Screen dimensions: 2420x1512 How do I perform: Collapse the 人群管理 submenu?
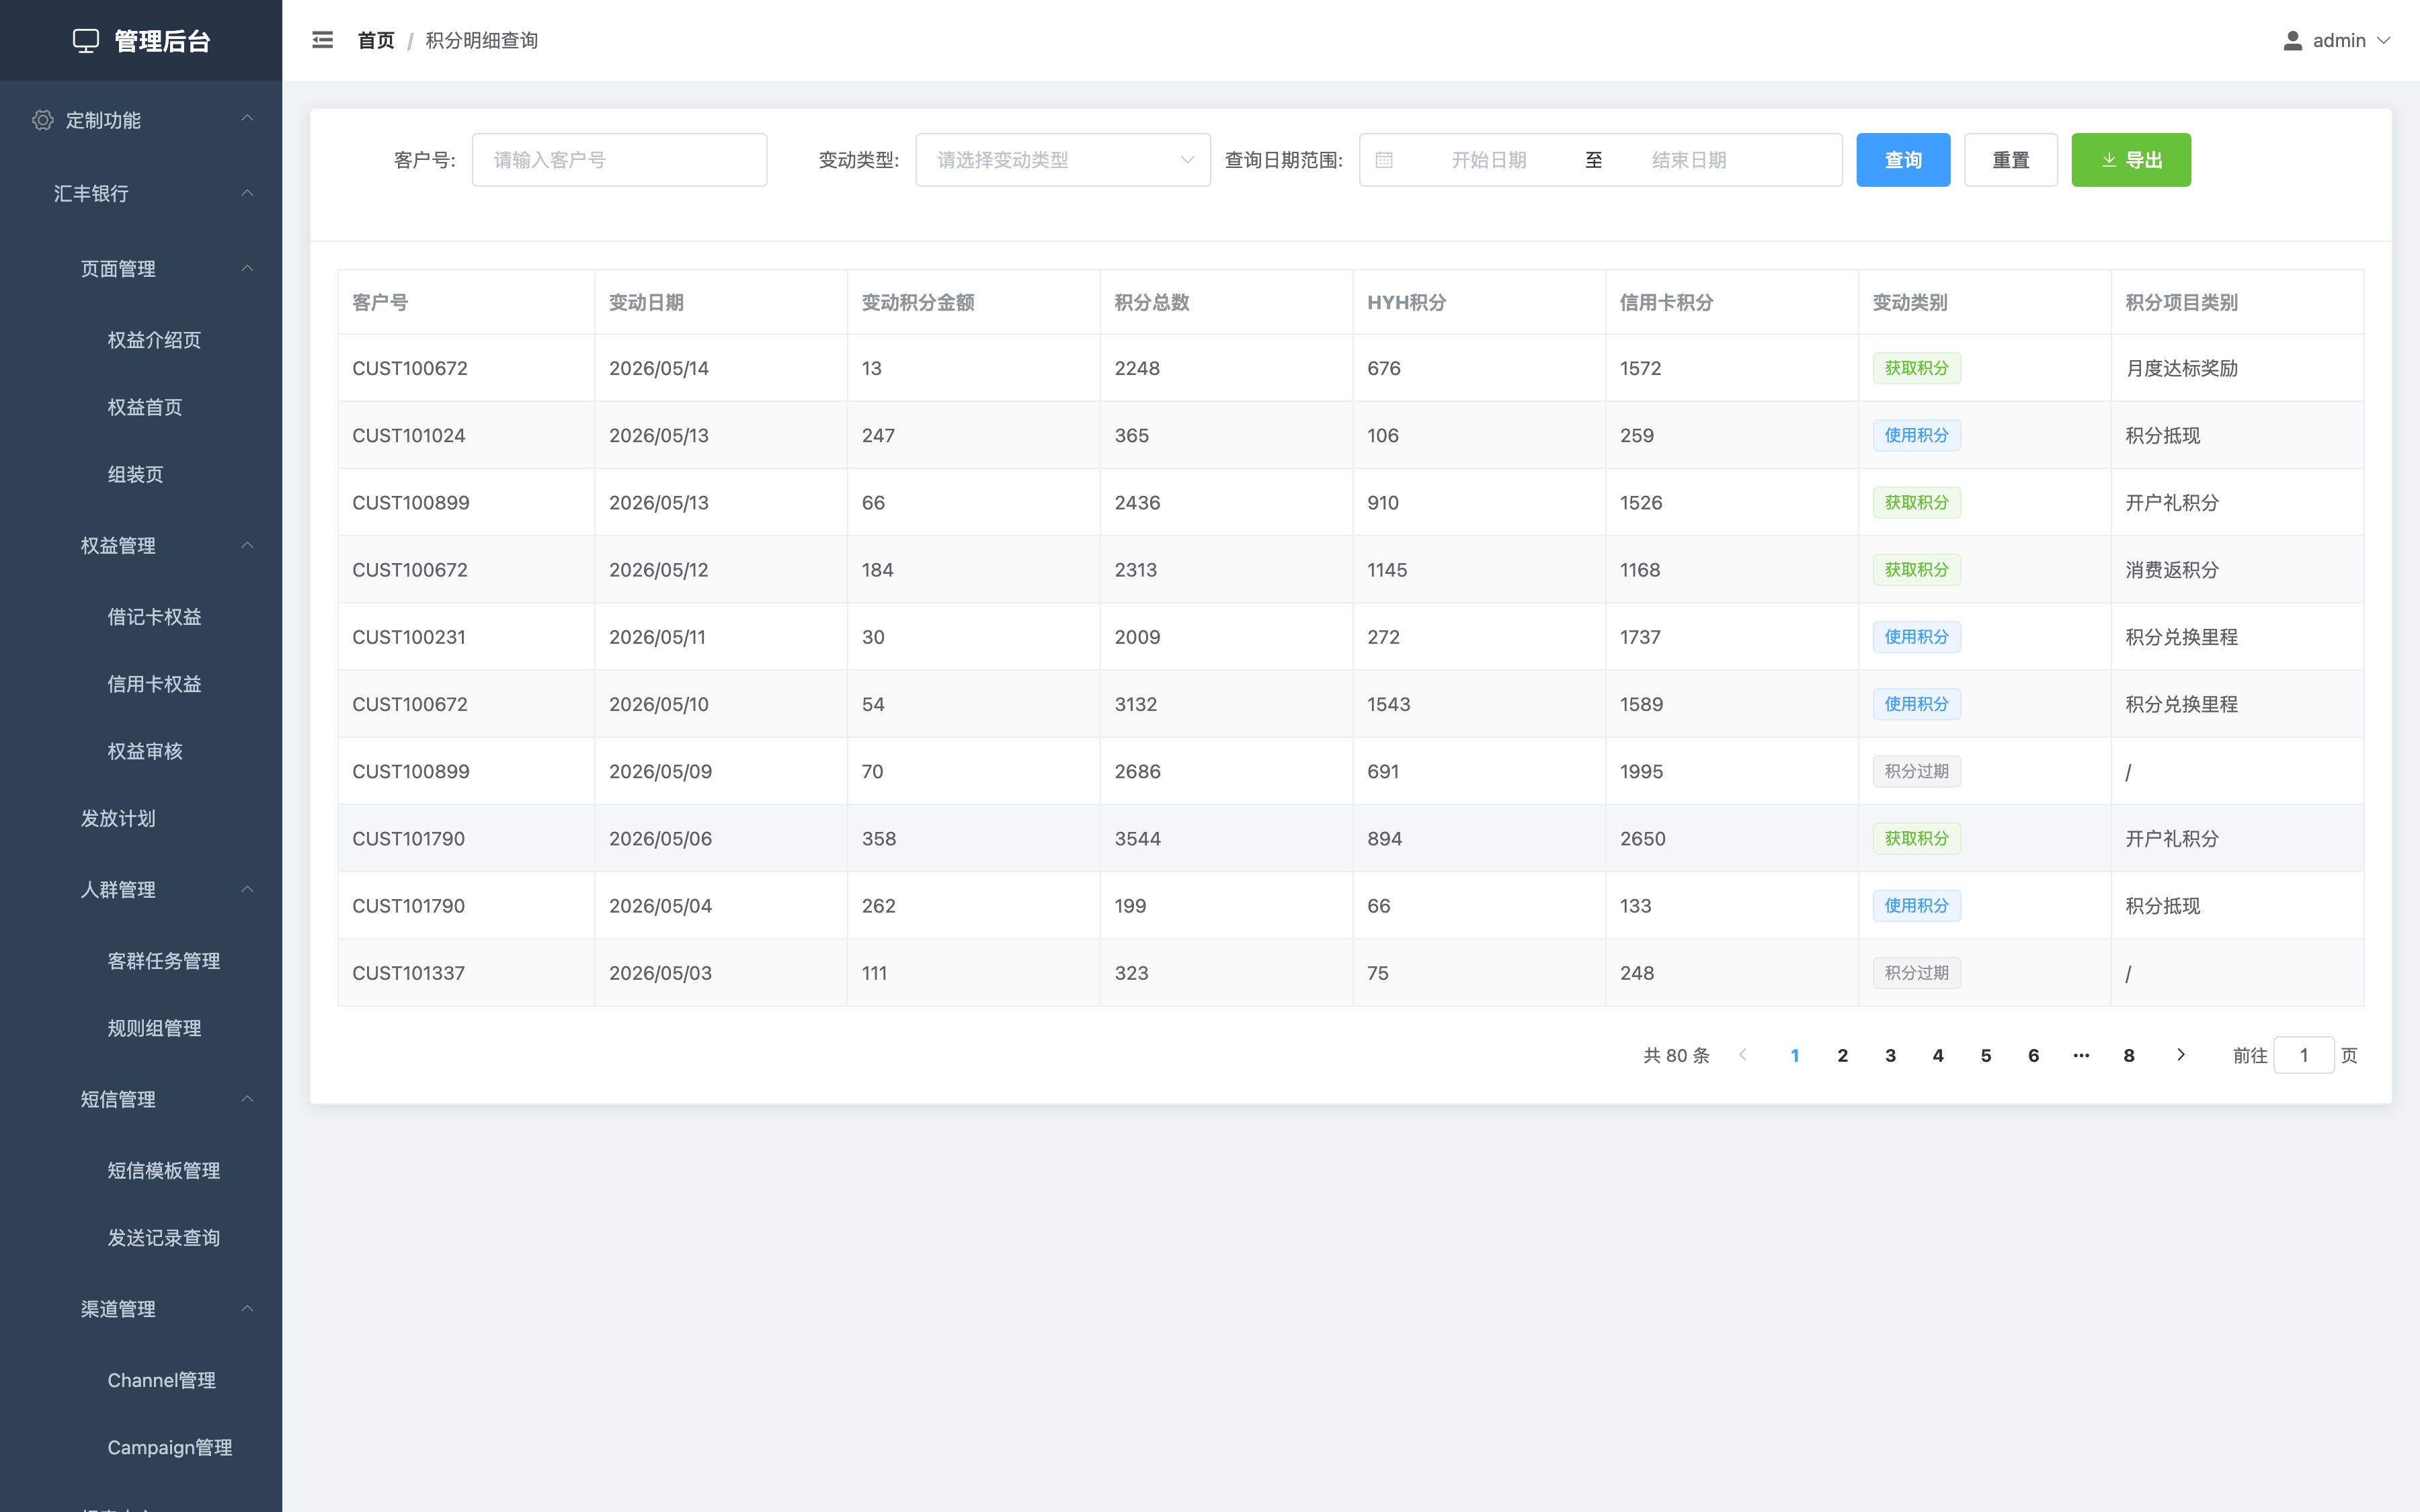point(247,889)
